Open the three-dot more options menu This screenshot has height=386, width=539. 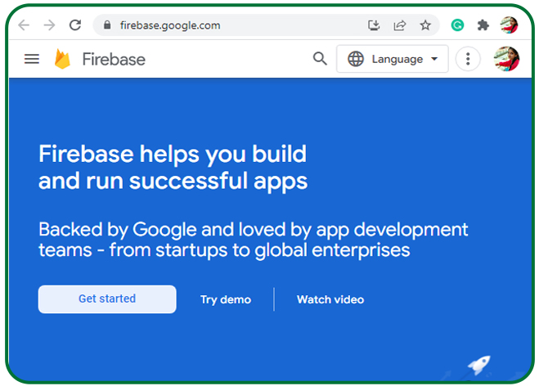pyautogui.click(x=468, y=59)
